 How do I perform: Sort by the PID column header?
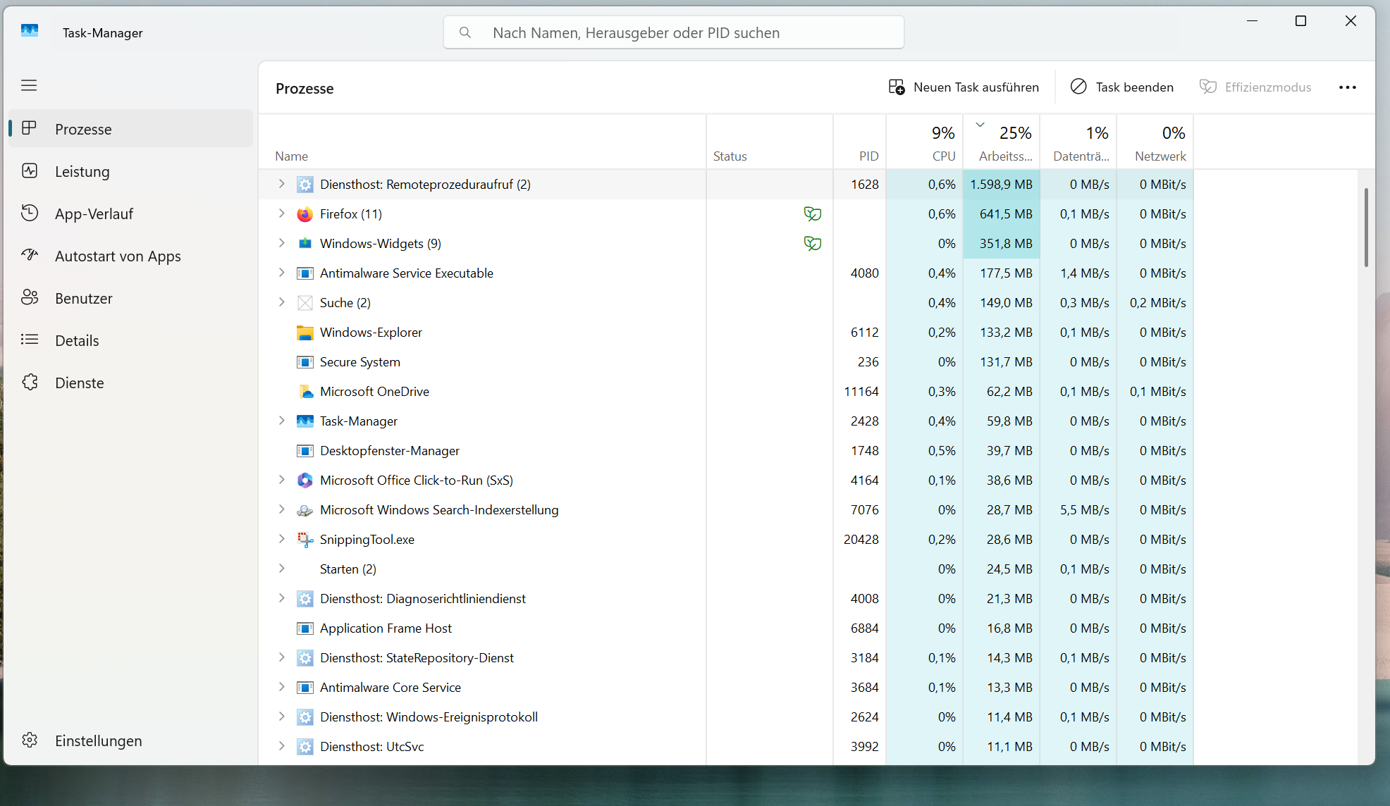859,142
